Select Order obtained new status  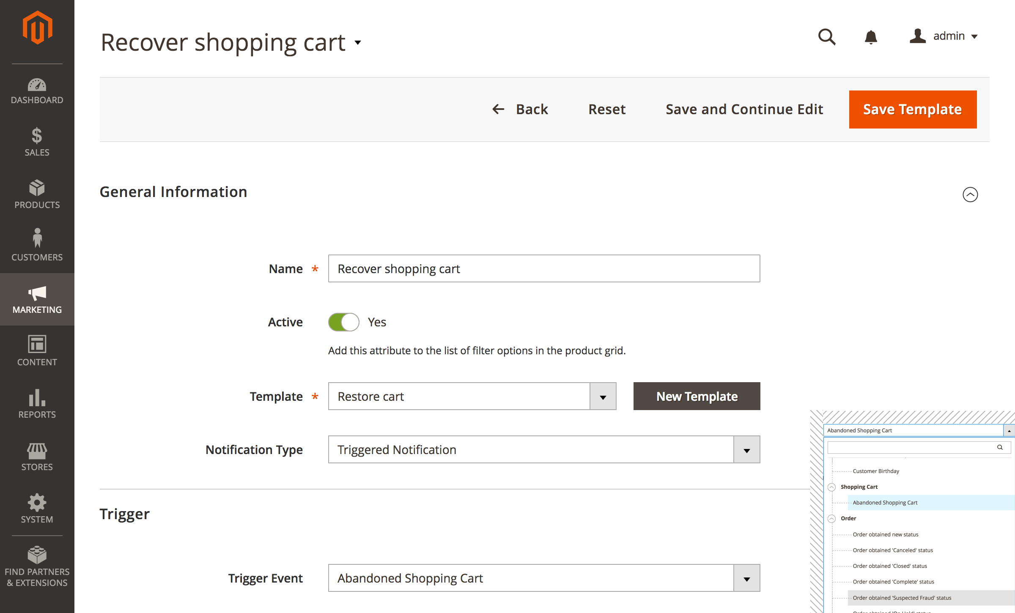coord(886,534)
